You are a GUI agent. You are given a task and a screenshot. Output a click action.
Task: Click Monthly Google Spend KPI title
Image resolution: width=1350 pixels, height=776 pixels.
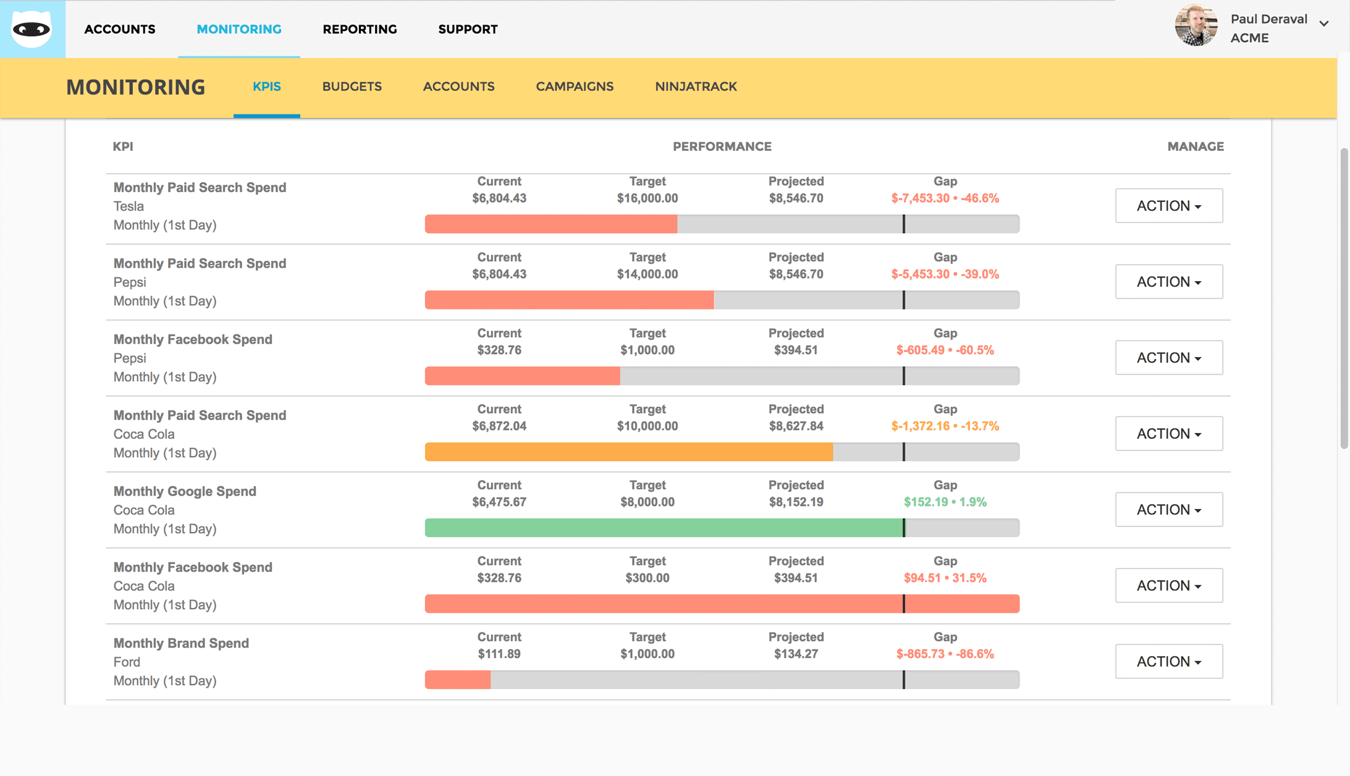(x=185, y=491)
